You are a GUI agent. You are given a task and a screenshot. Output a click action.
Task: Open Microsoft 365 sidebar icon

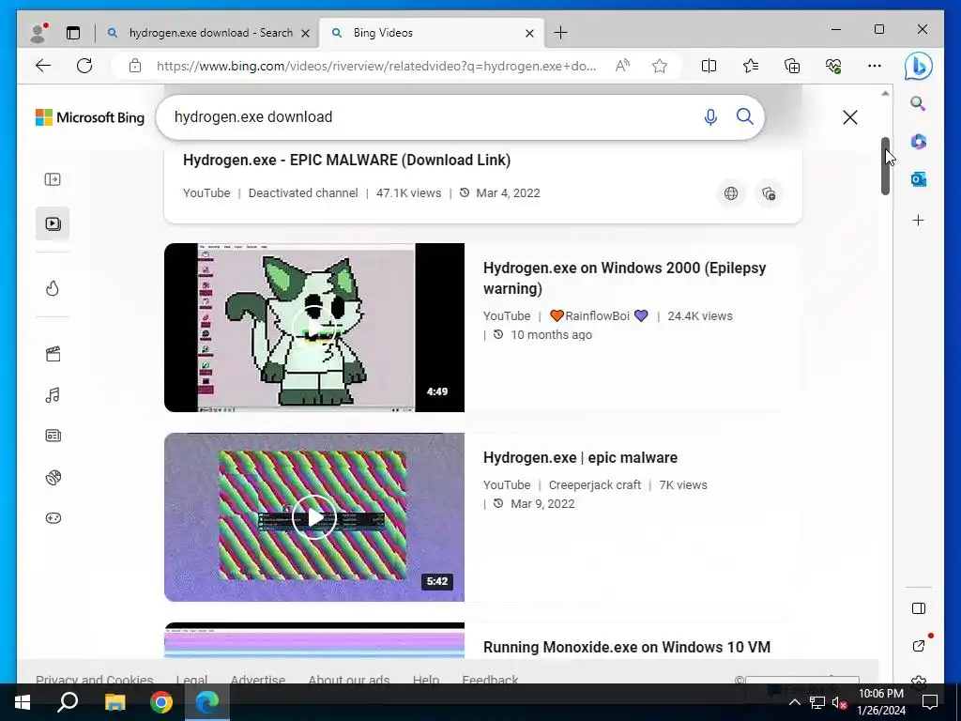click(x=918, y=142)
